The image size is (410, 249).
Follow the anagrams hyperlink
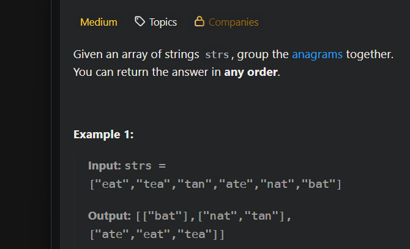317,54
